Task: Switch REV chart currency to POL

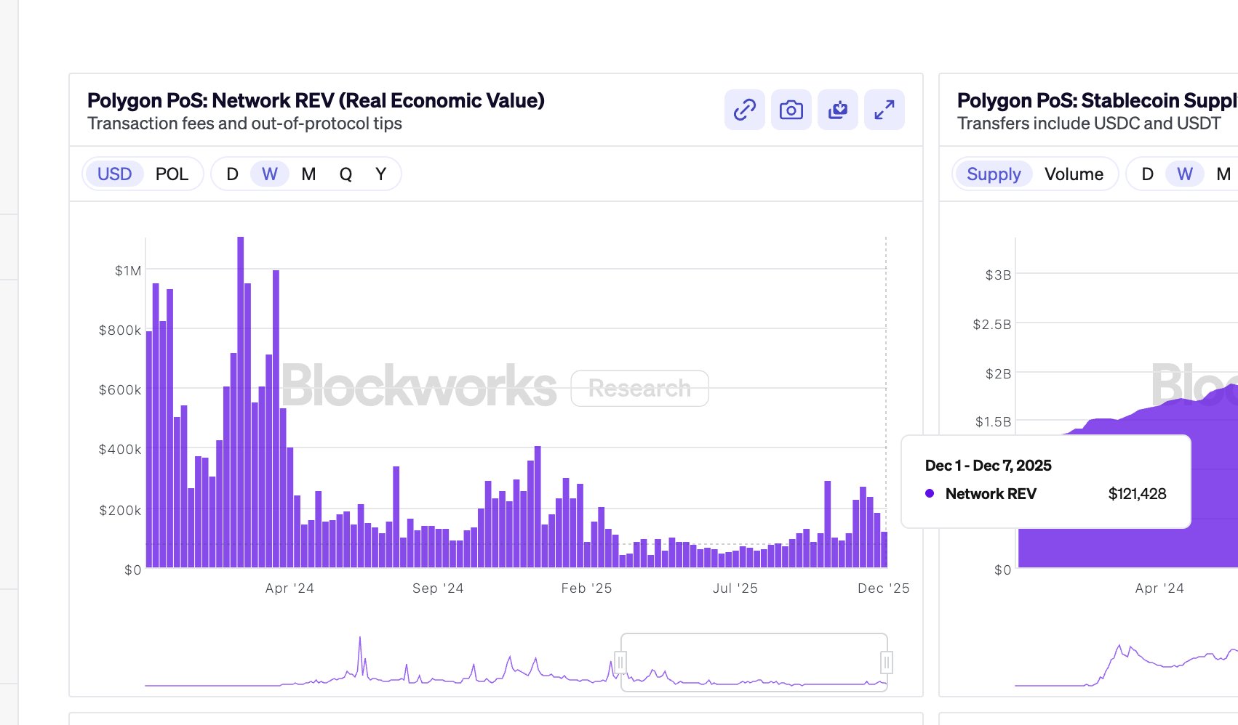Action: [172, 174]
